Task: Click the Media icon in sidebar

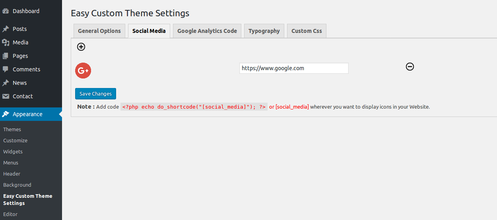Action: 6,42
